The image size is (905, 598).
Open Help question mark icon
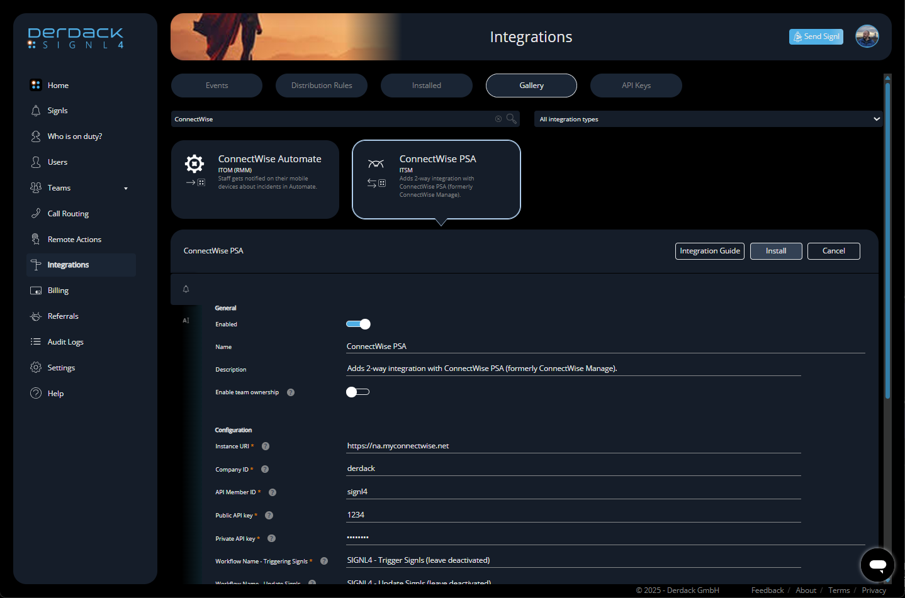[36, 394]
